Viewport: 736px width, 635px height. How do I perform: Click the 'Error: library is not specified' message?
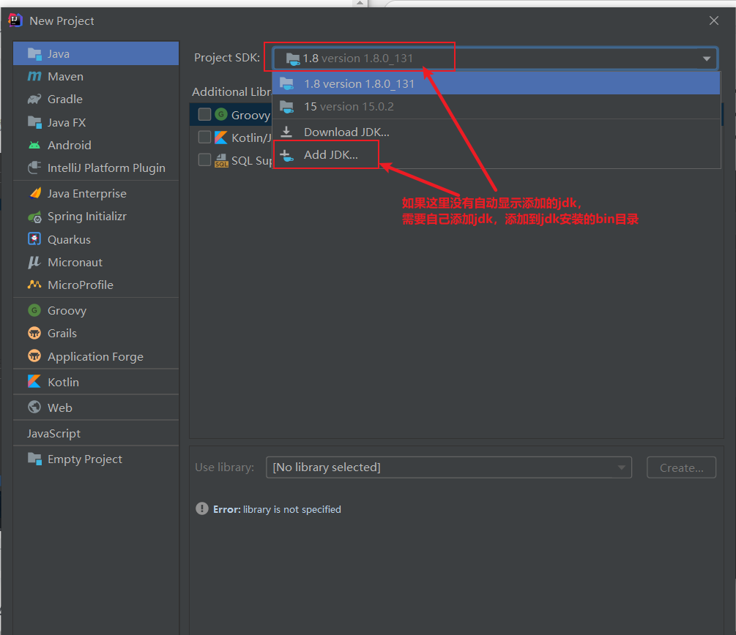click(x=277, y=509)
